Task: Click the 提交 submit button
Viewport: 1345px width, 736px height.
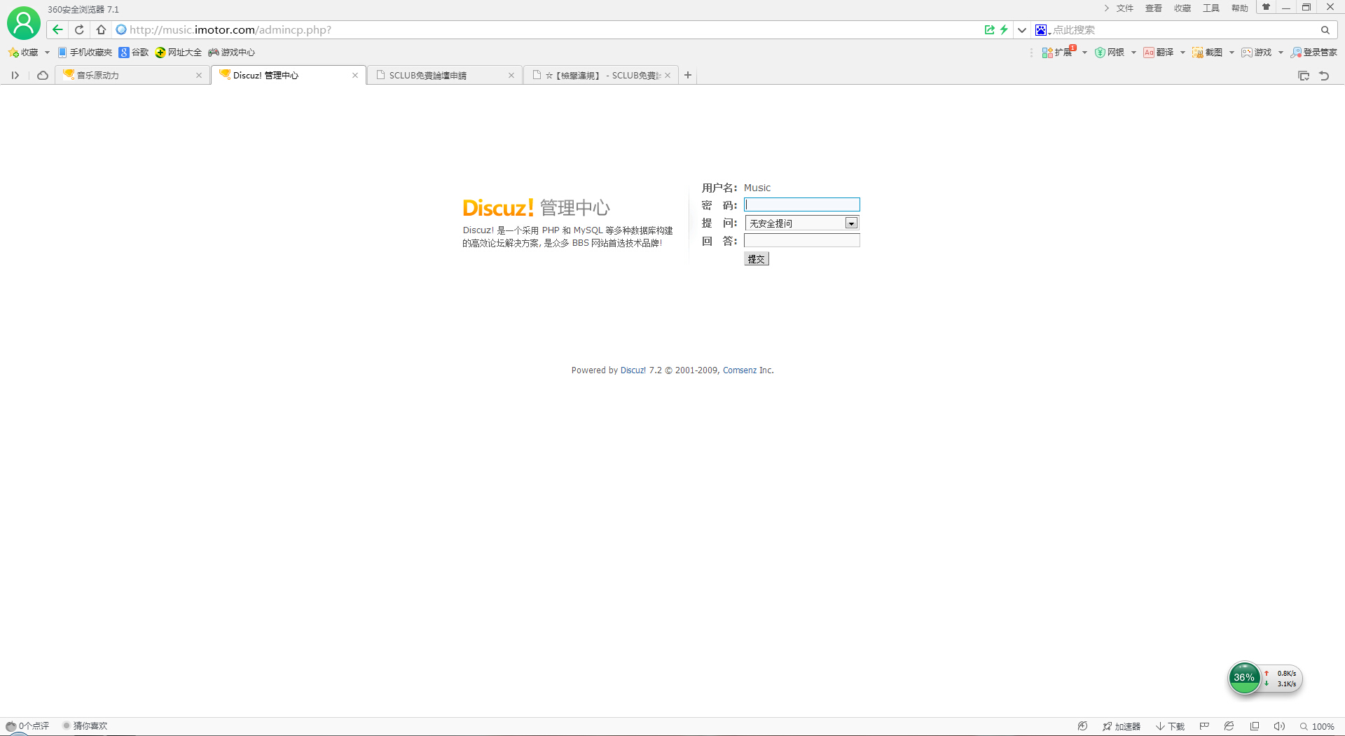Action: click(x=756, y=258)
